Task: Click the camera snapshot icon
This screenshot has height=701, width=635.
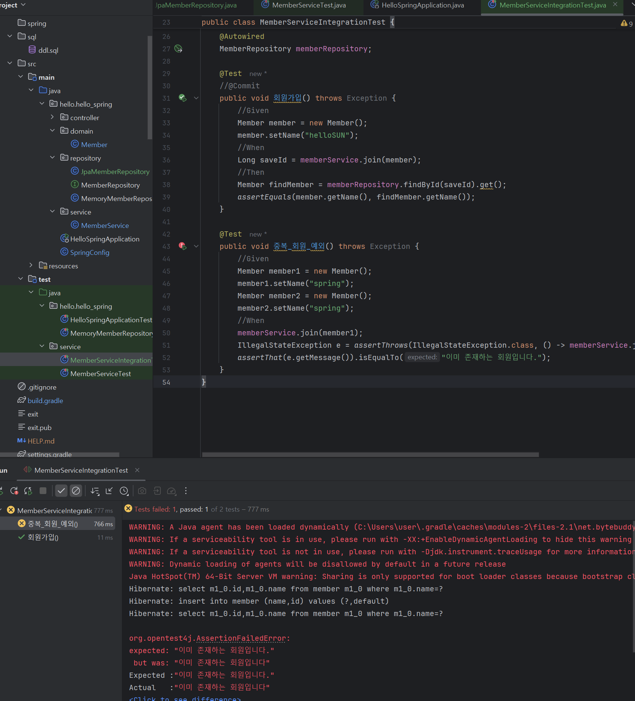Action: click(x=142, y=491)
